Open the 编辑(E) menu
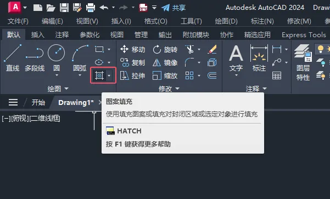Screen dimensions: 330x199 pyautogui.click(x=52, y=21)
